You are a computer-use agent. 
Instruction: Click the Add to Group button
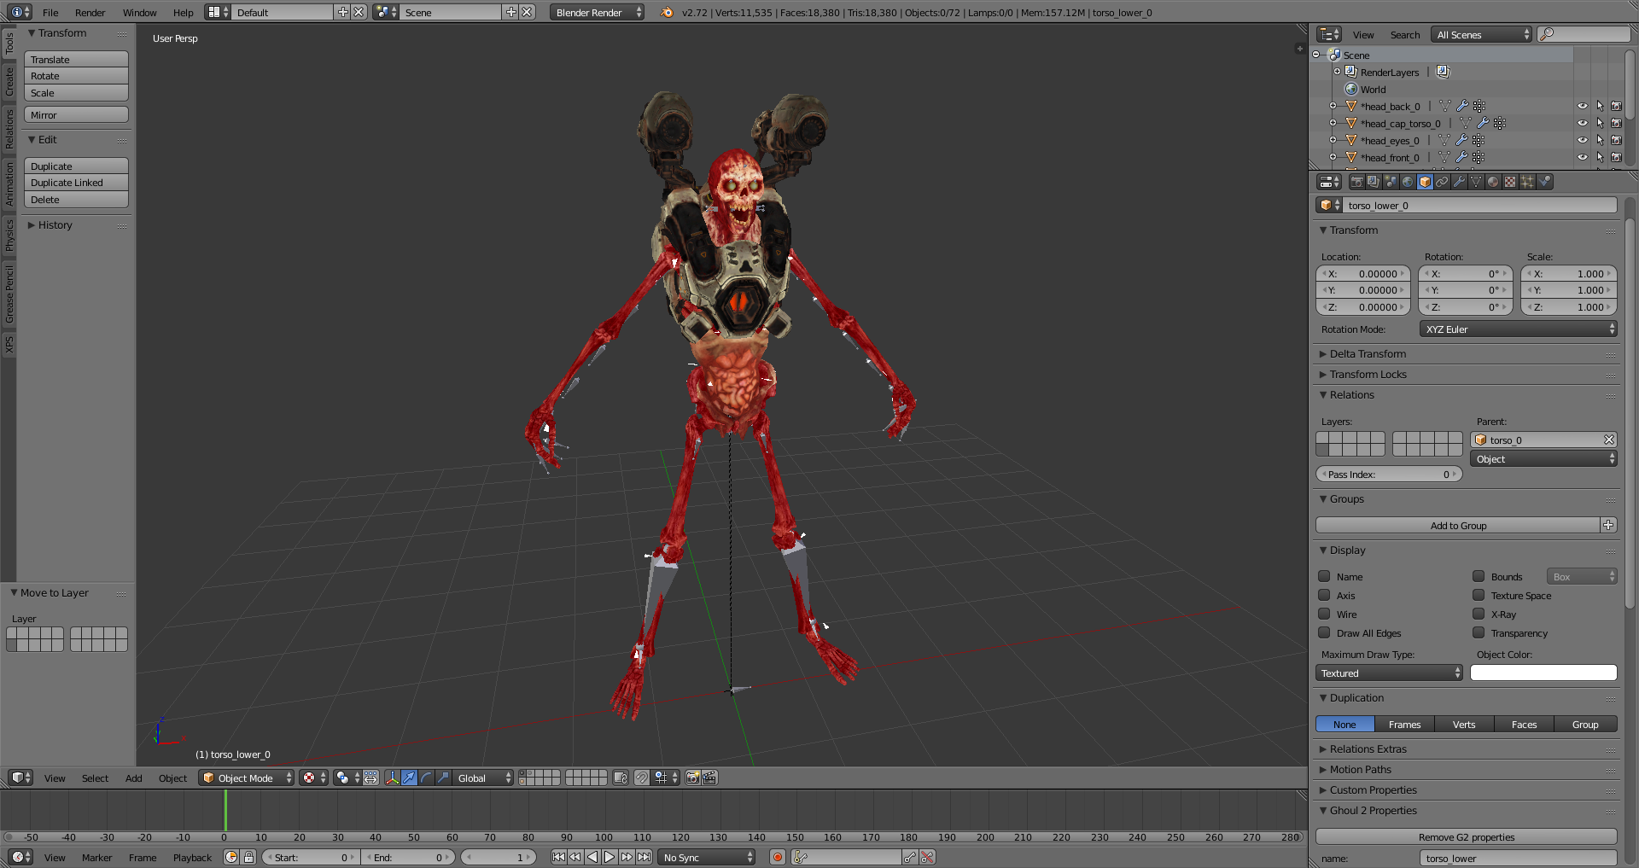pos(1458,526)
